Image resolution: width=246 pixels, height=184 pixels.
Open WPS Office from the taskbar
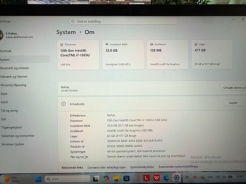point(157,178)
